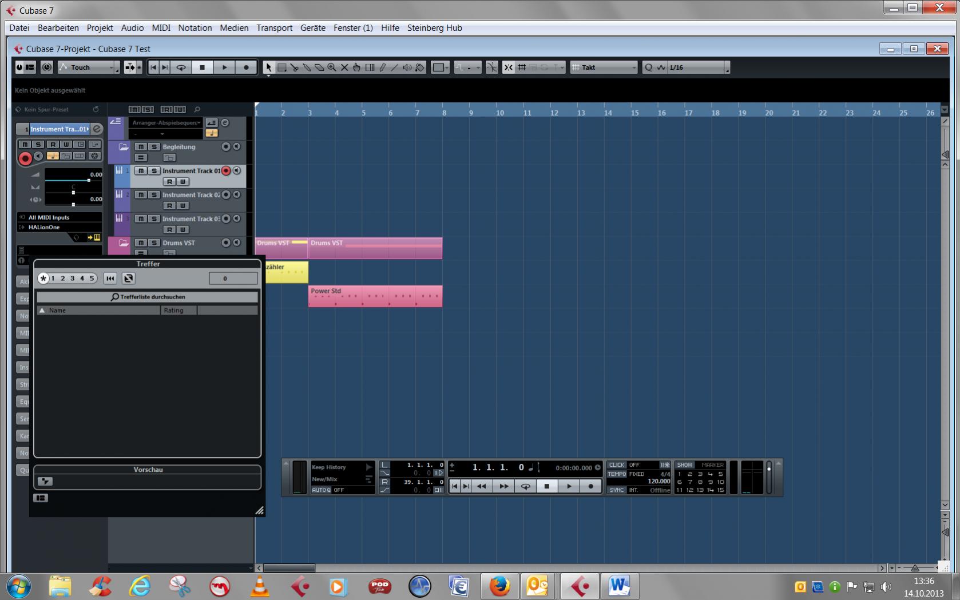This screenshot has width=960, height=600.
Task: Start playback from top toolbar
Action: [x=224, y=67]
